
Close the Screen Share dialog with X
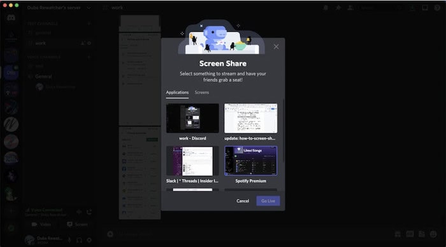click(x=276, y=46)
